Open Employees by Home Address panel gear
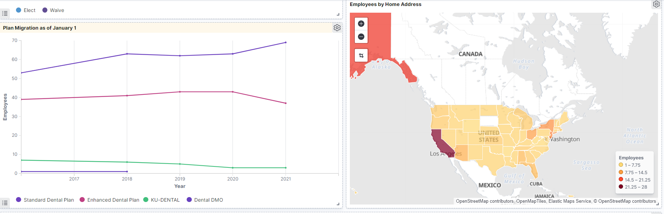This screenshot has width=664, height=214. click(656, 4)
